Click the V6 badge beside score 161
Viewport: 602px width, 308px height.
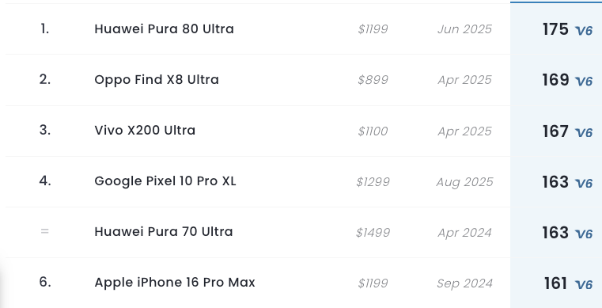(584, 284)
